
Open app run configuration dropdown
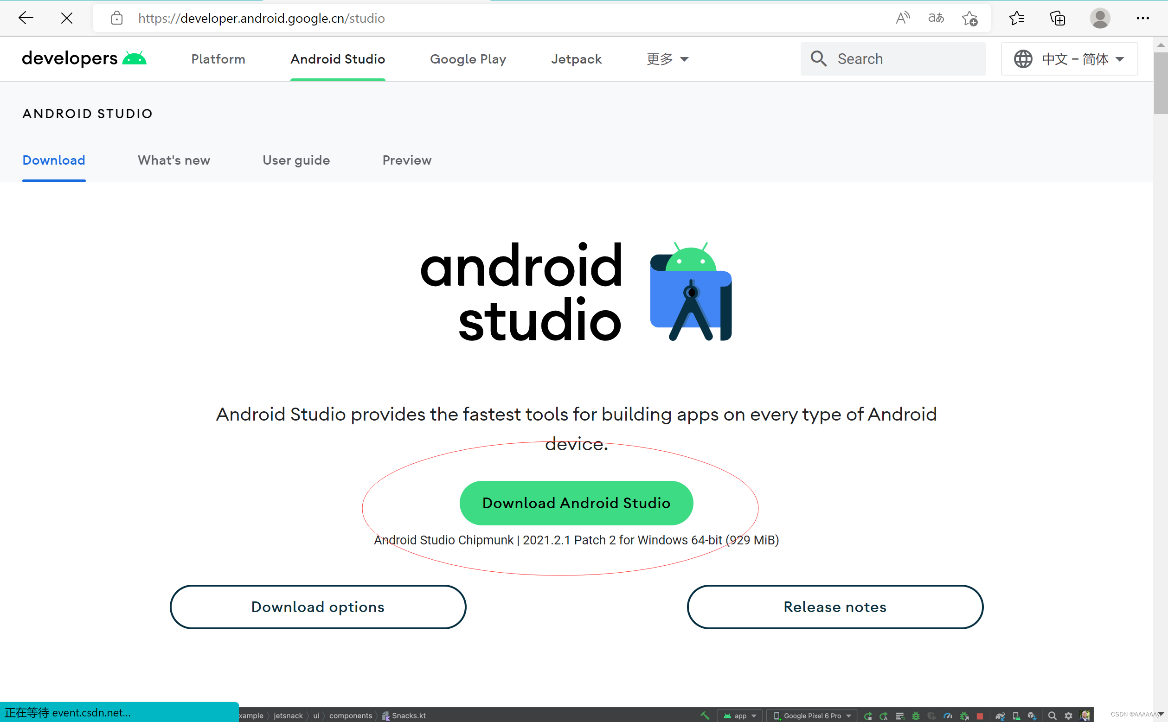click(x=740, y=716)
